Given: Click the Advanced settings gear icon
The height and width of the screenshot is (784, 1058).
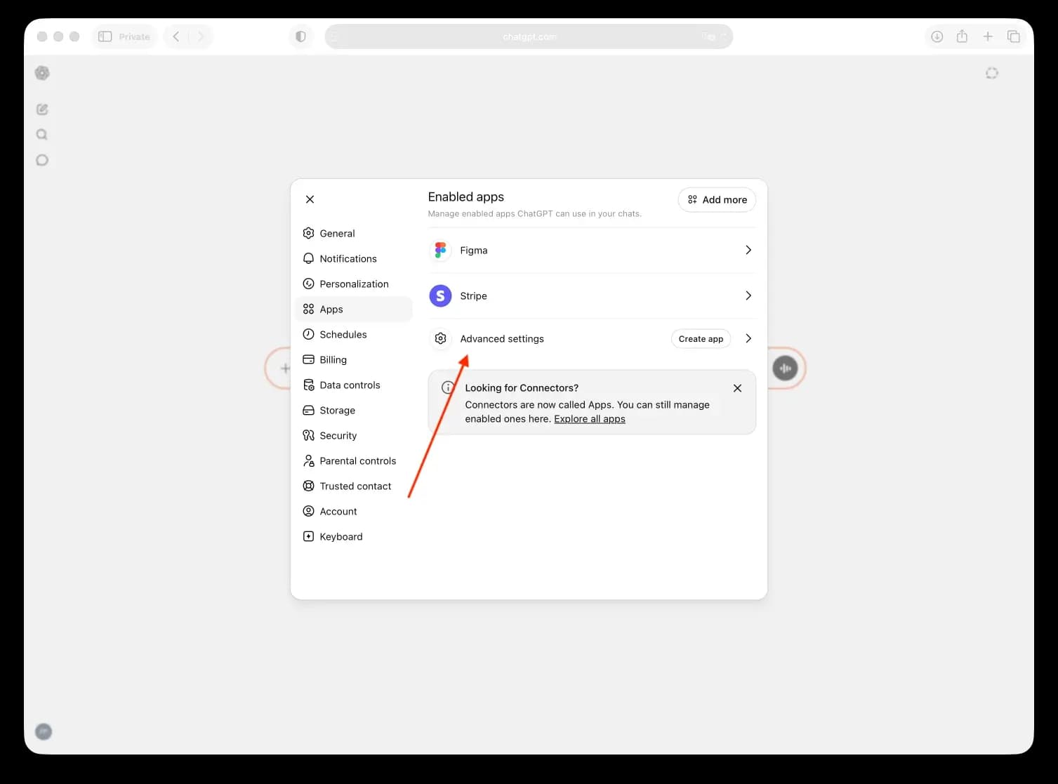Looking at the screenshot, I should pos(440,338).
